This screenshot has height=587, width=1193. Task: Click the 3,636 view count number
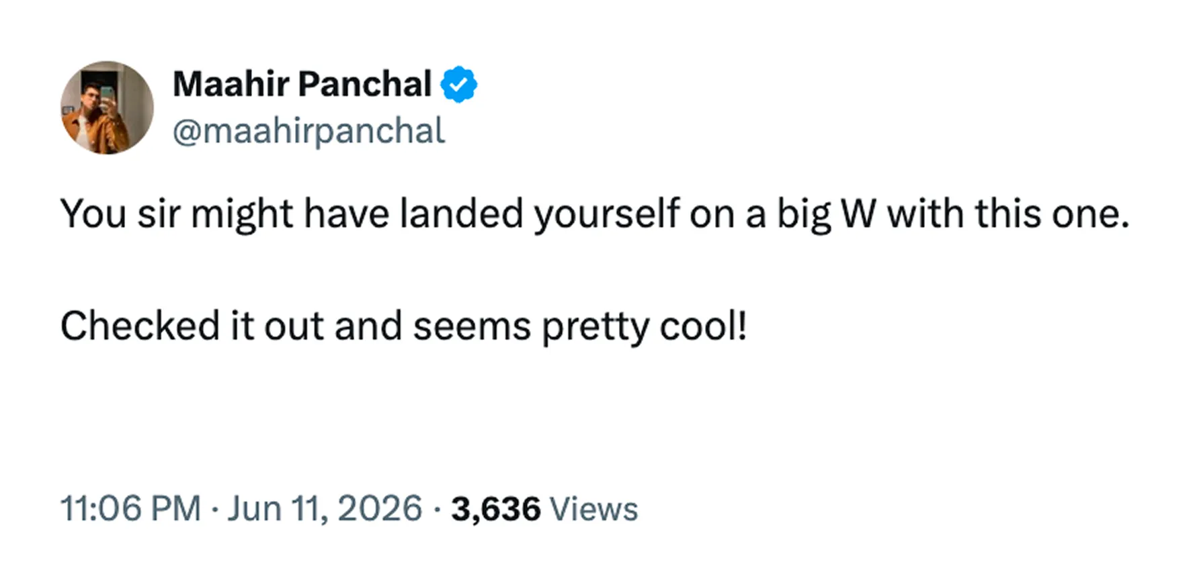[x=496, y=508]
